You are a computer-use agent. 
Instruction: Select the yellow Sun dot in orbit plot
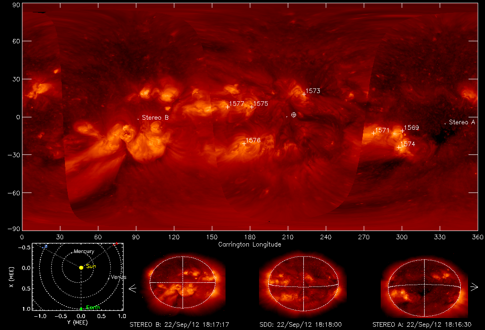81,267
